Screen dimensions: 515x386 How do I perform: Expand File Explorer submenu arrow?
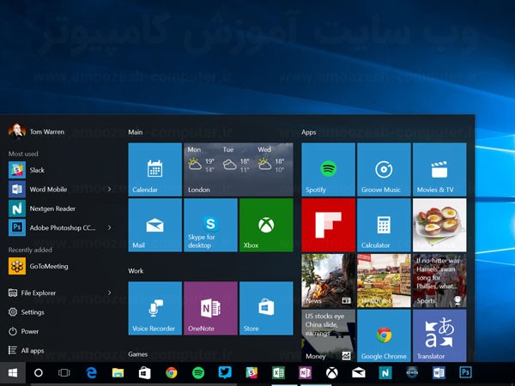[109, 293]
